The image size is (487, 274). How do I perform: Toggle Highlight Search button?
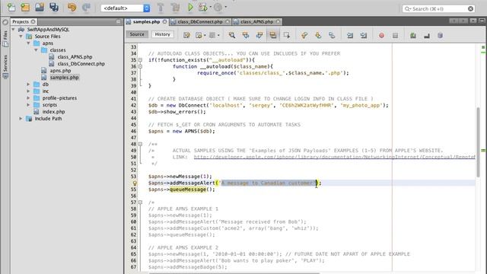click(272, 36)
